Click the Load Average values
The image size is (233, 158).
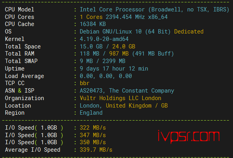coord(106,76)
